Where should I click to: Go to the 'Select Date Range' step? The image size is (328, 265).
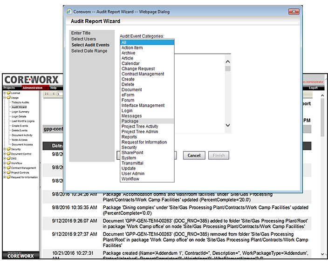[x=89, y=51]
